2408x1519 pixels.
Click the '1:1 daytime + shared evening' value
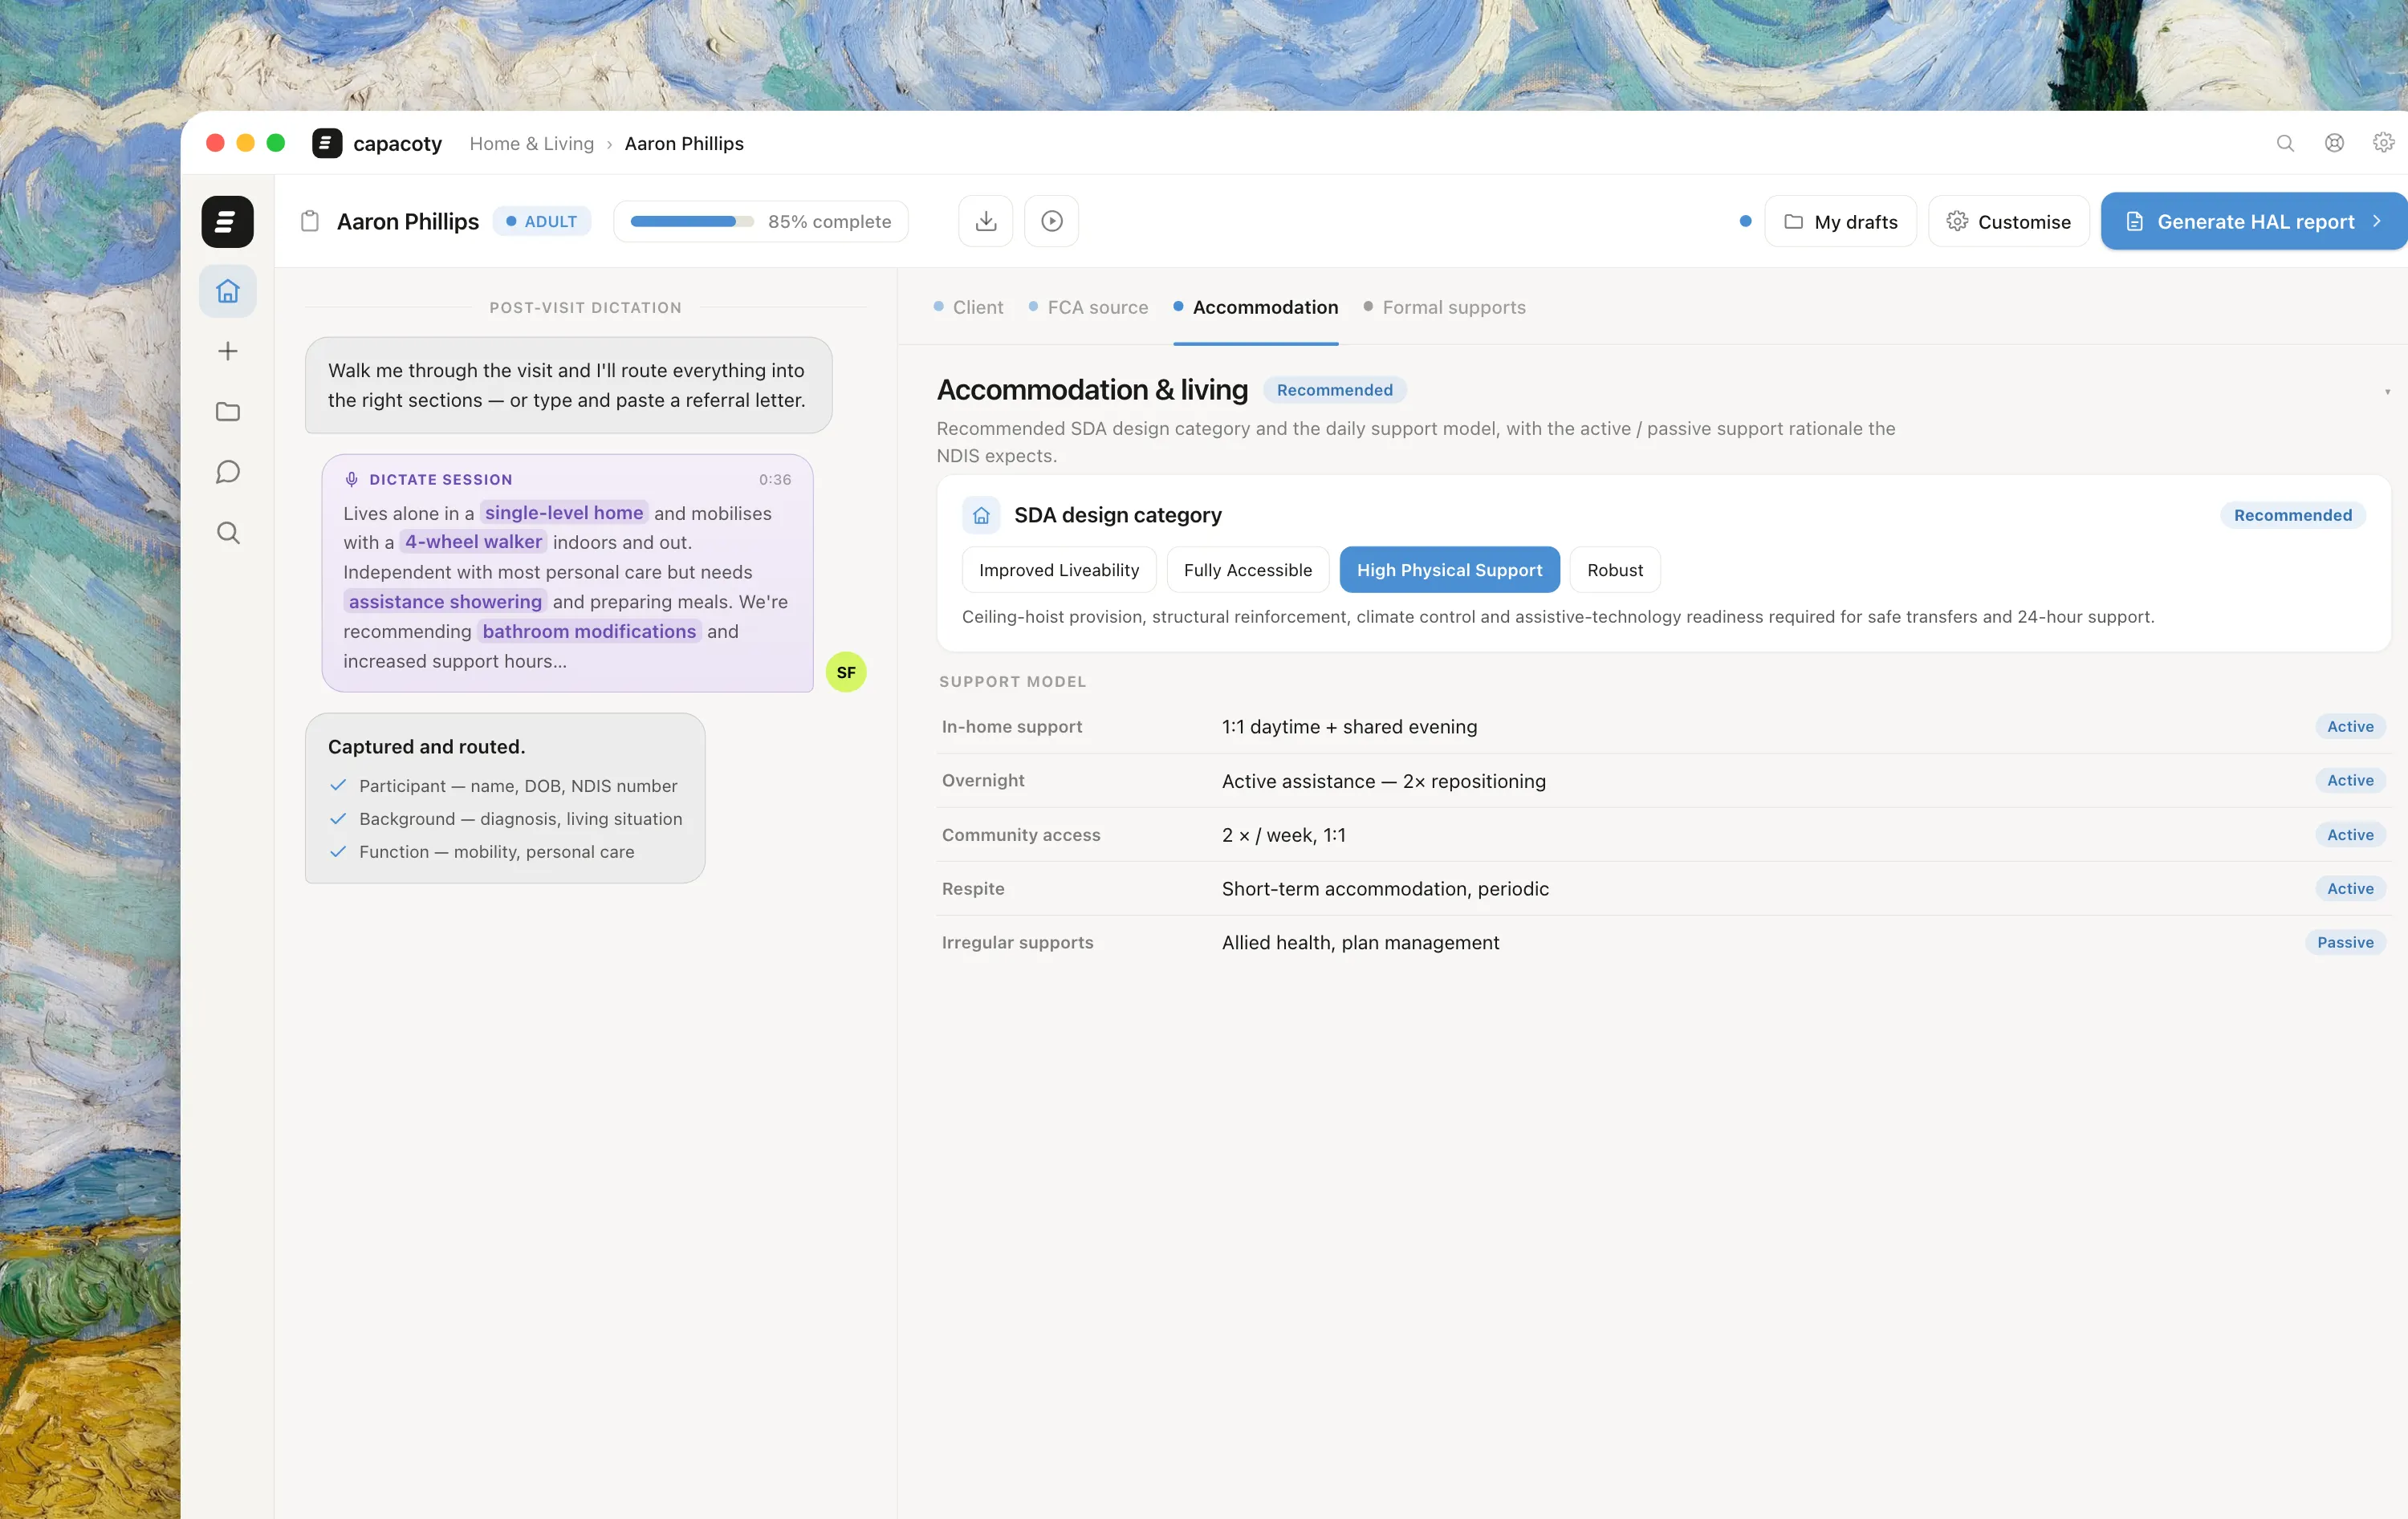point(1349,727)
